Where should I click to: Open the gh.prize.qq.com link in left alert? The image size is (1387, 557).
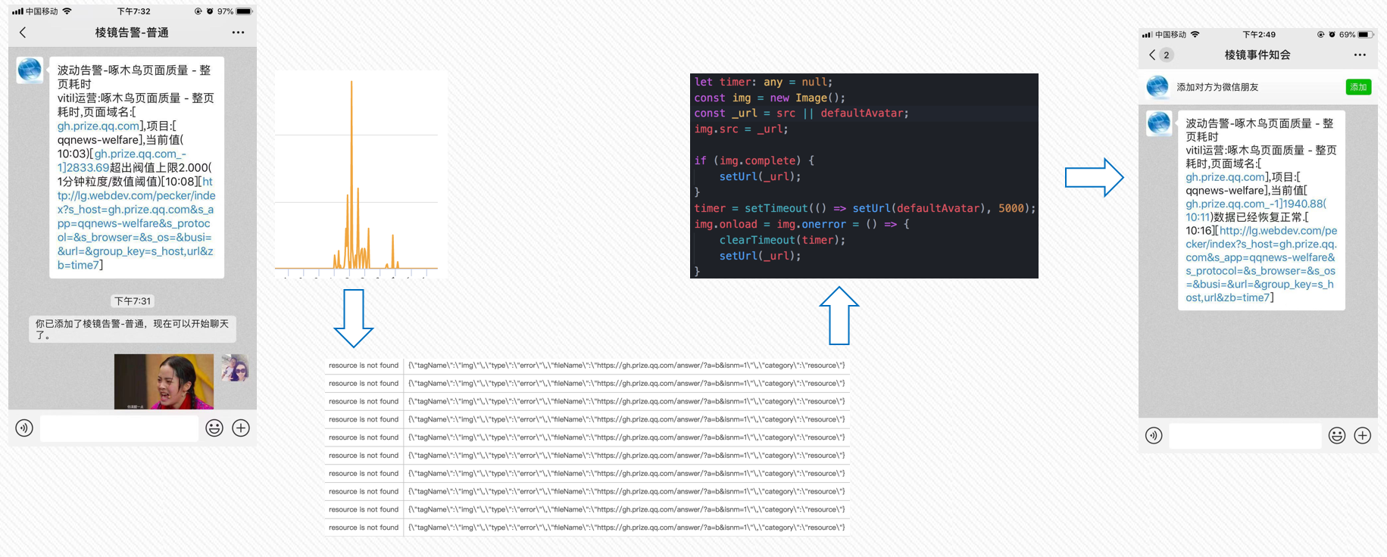[x=98, y=126]
